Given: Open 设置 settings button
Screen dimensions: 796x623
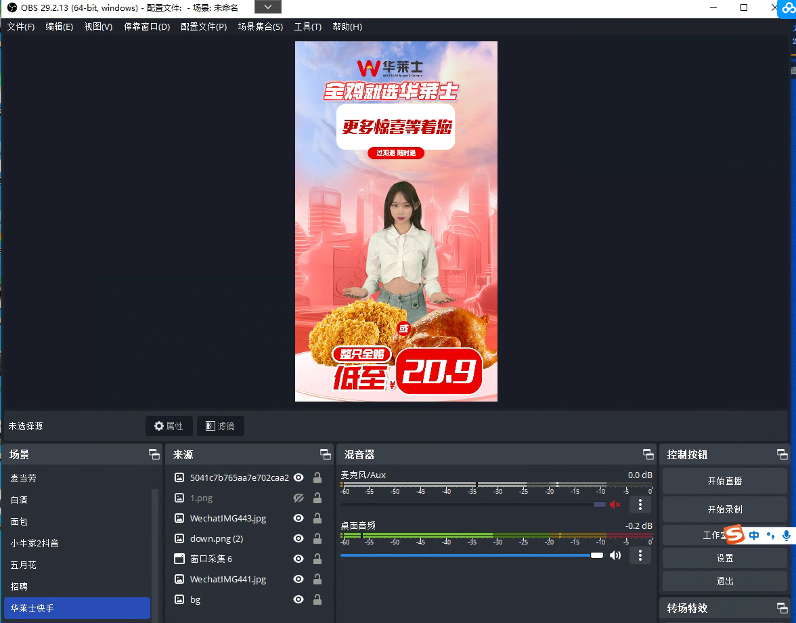Looking at the screenshot, I should pos(725,558).
